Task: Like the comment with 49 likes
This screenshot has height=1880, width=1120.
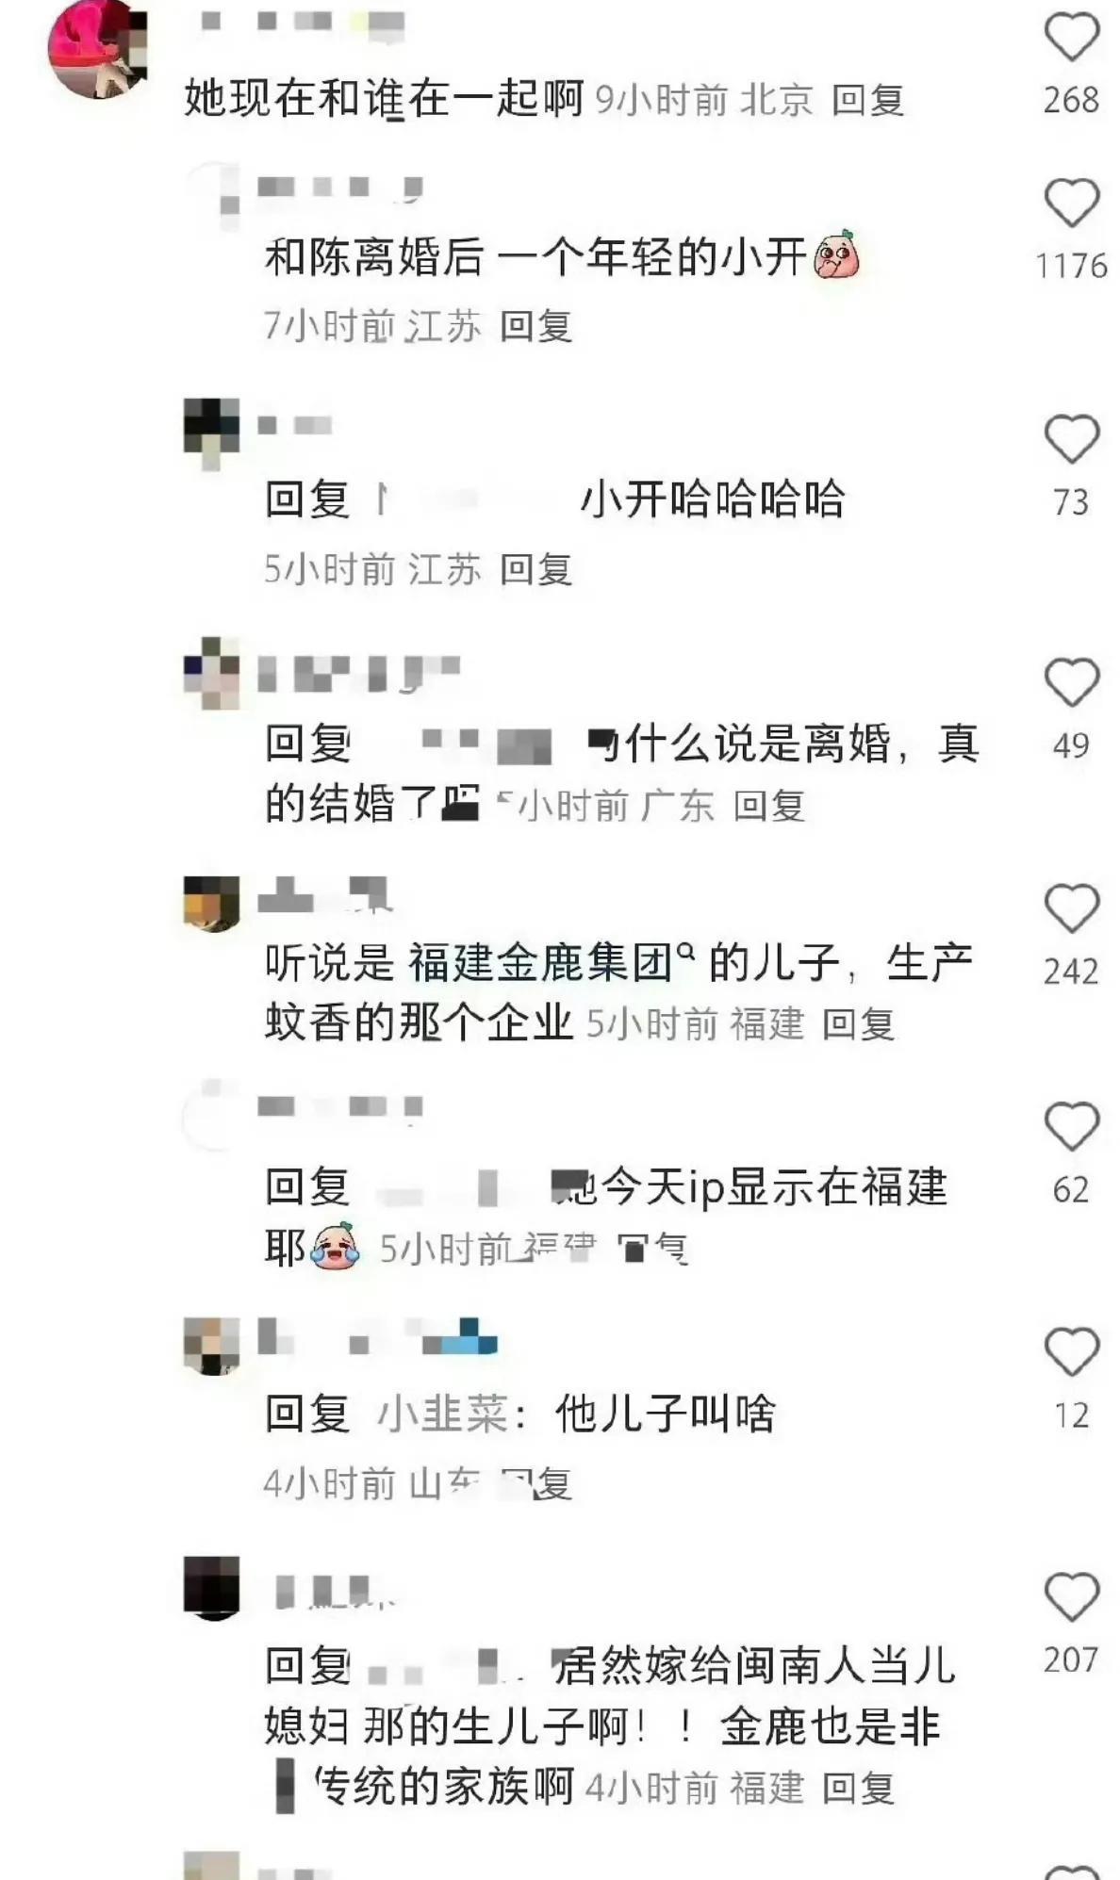Action: click(x=1071, y=682)
